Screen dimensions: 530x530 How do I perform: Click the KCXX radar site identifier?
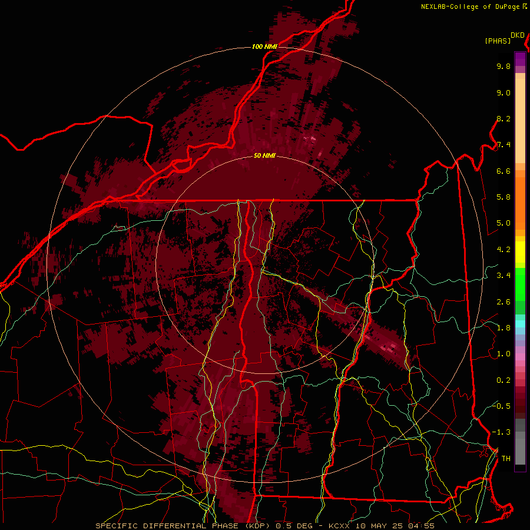(x=340, y=526)
